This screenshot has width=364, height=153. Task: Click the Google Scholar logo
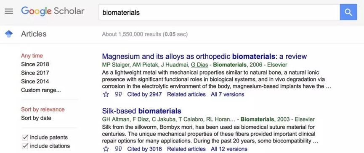tap(53, 11)
